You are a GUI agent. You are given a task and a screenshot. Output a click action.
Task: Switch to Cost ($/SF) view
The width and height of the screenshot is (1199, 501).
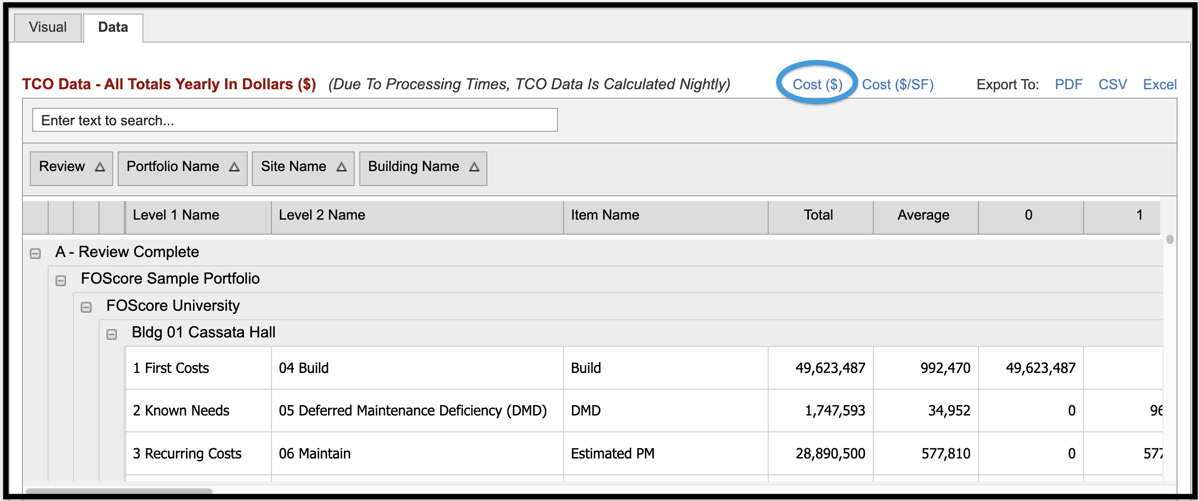[x=898, y=84]
